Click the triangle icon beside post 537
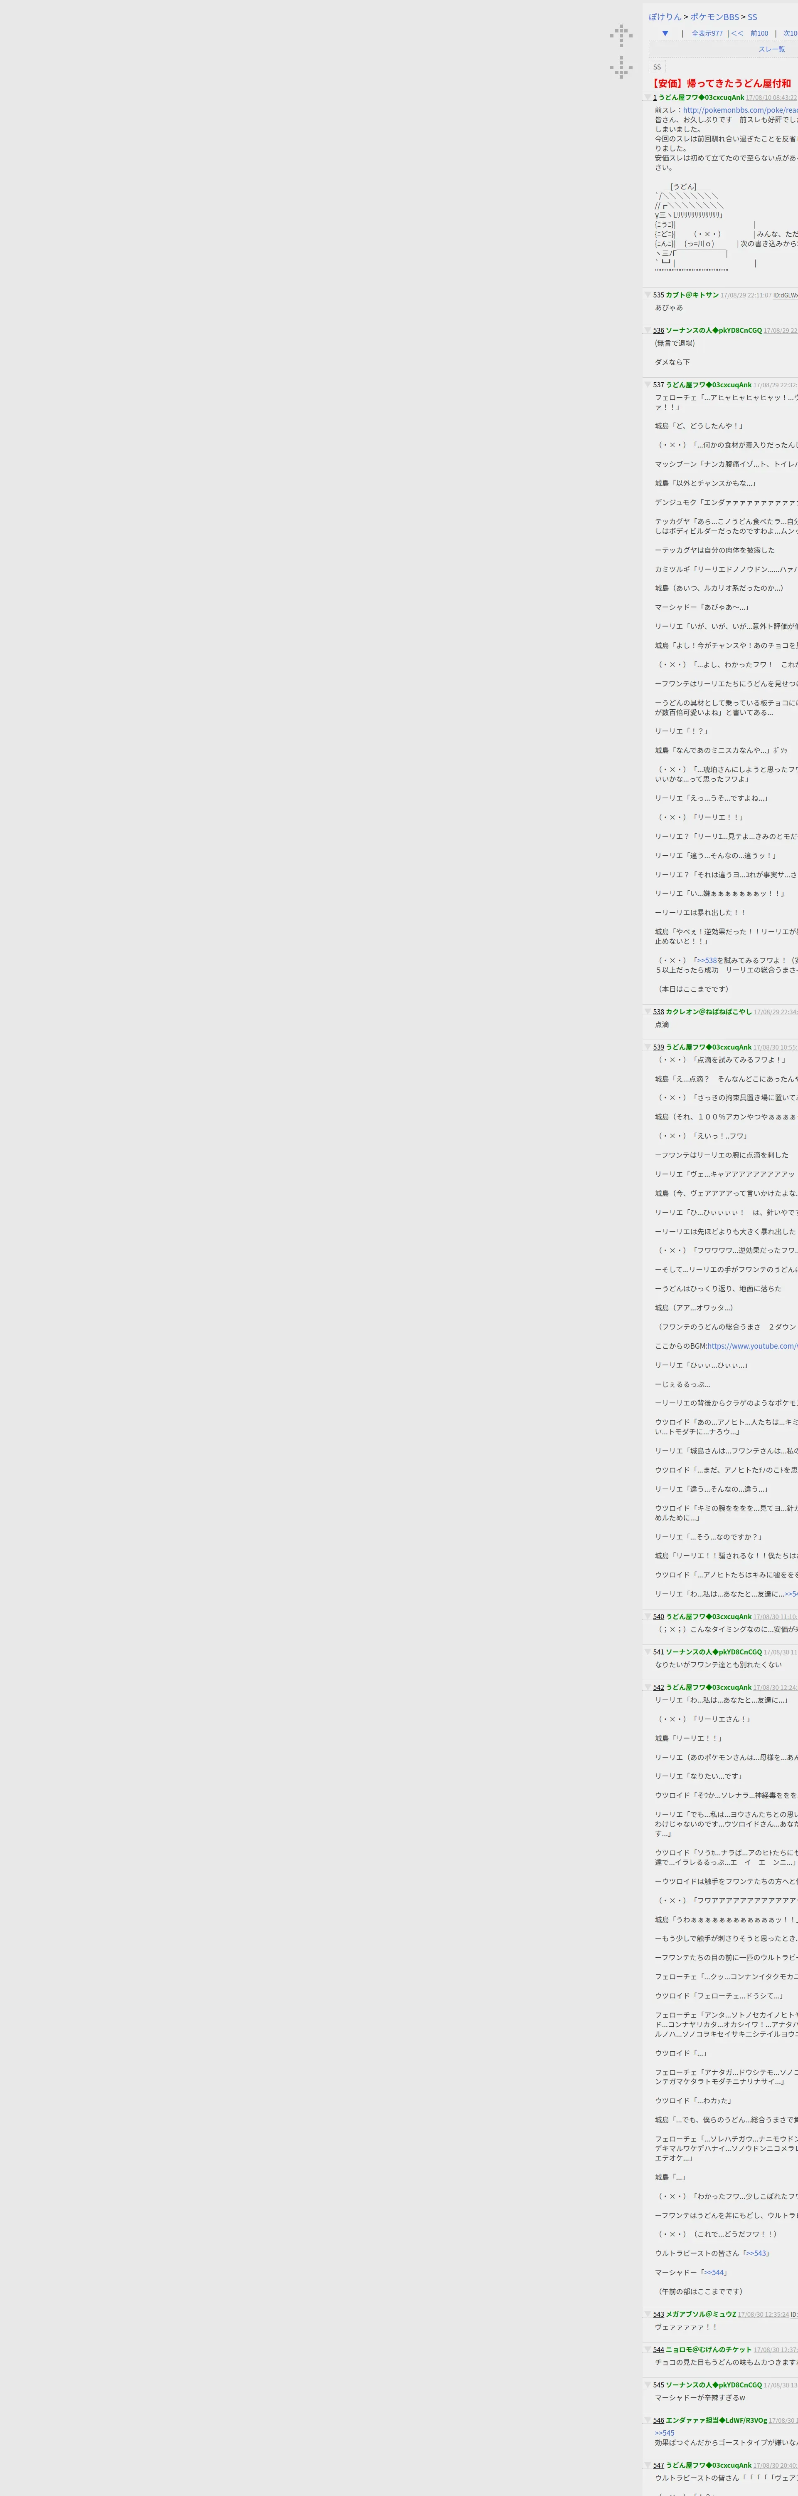This screenshot has height=2496, width=798. (x=648, y=385)
